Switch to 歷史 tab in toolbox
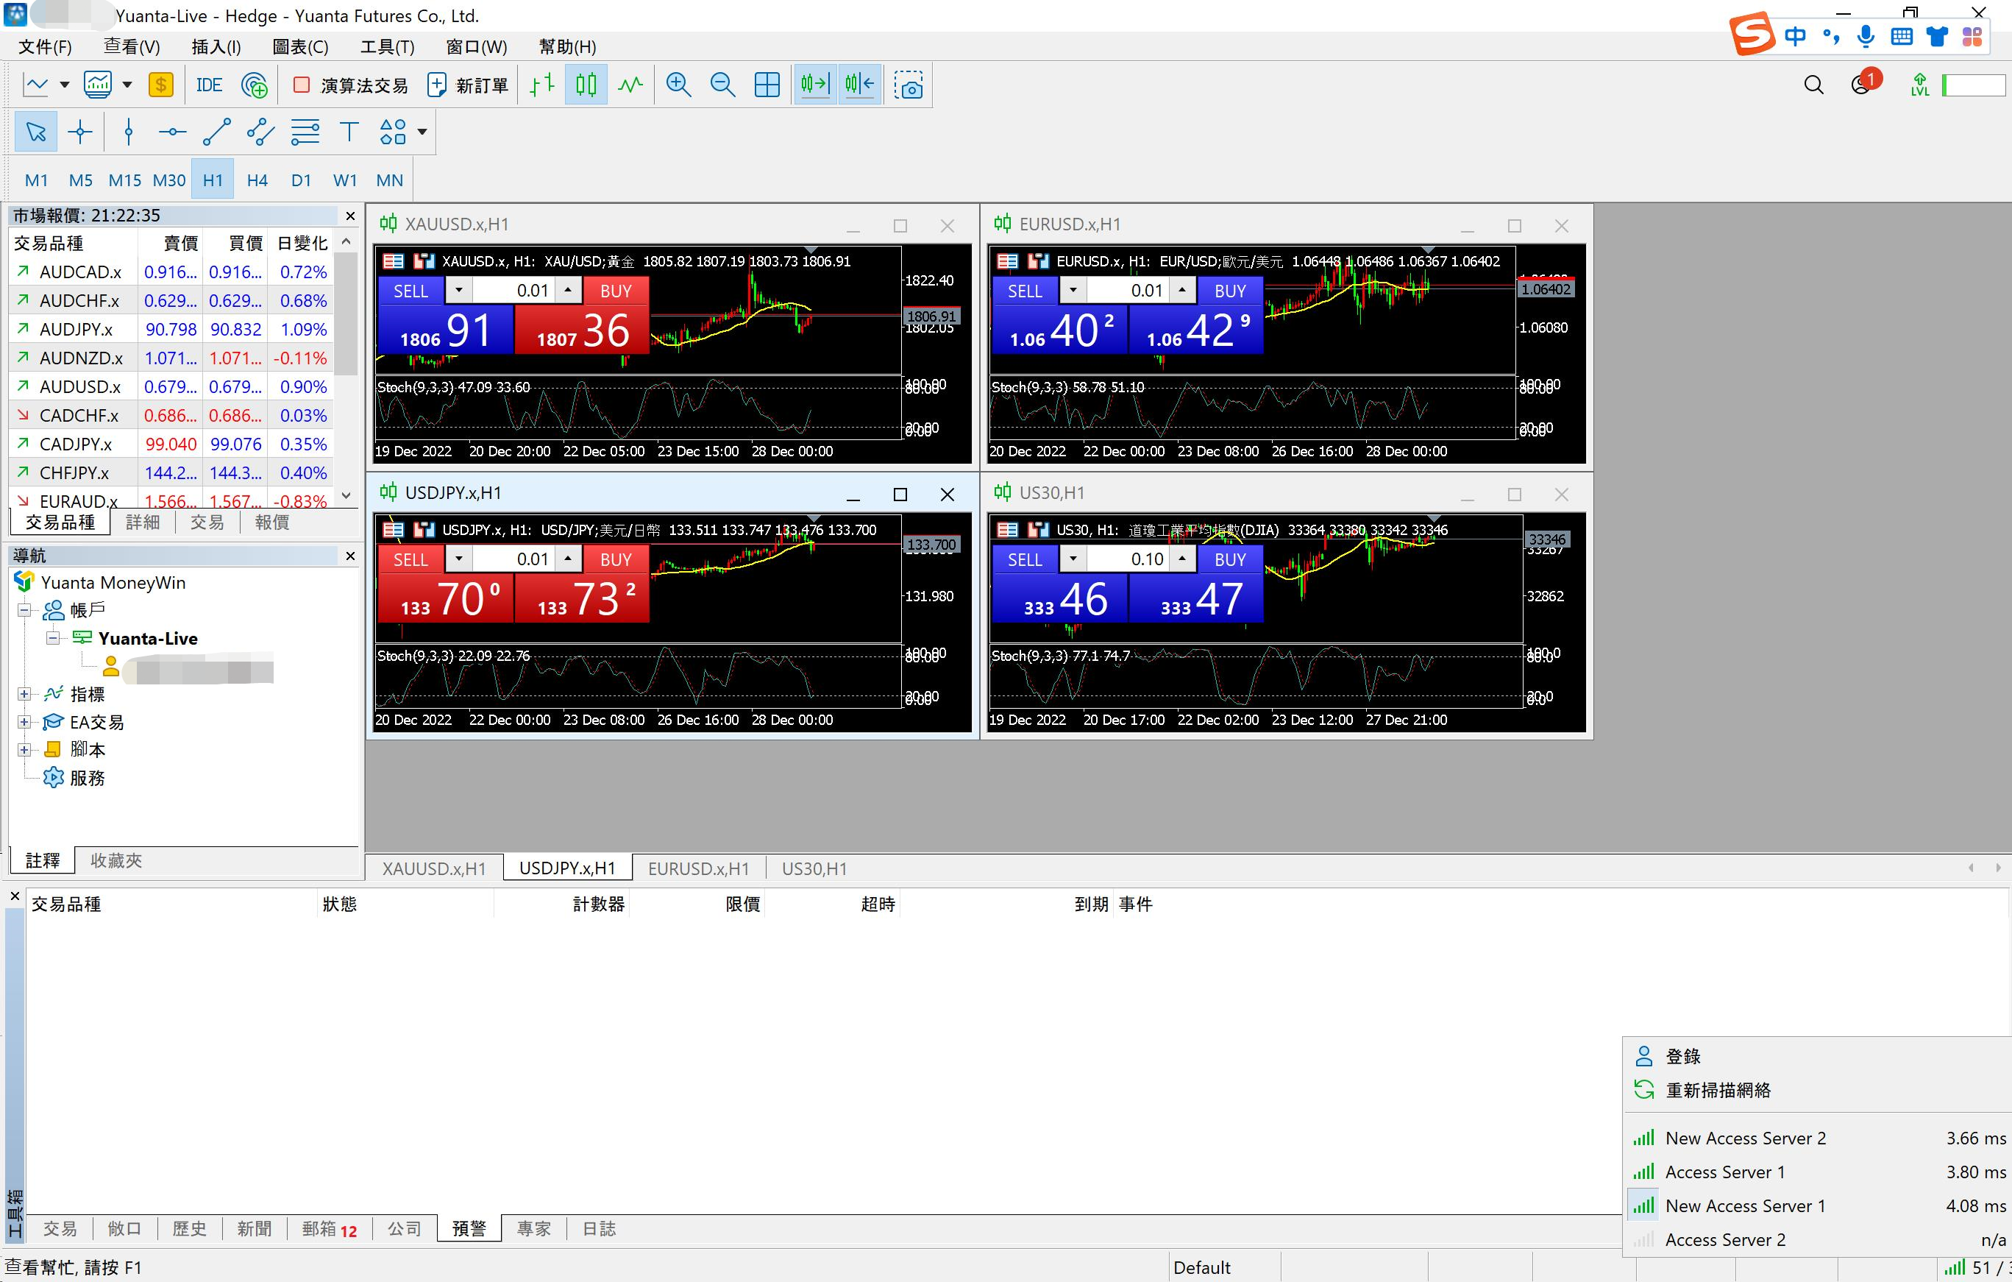 (x=190, y=1228)
